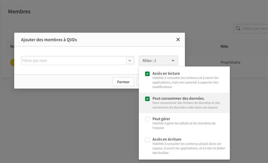Select the Accès en lecture role label

(166, 73)
